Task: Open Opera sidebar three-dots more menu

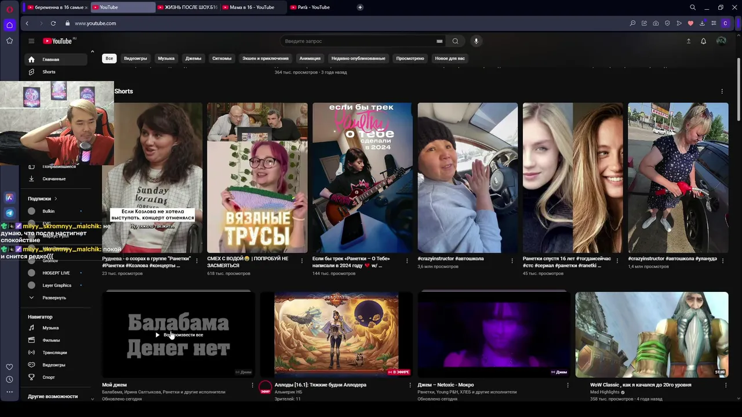Action: [x=9, y=392]
